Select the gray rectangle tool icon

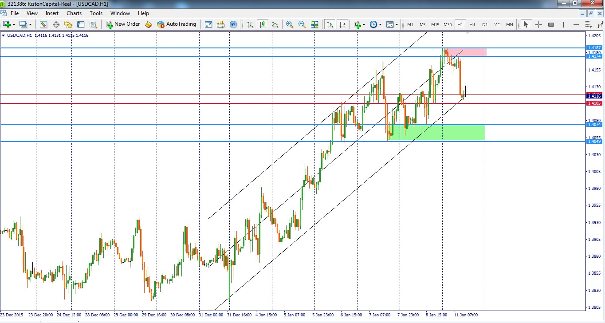click(551, 24)
